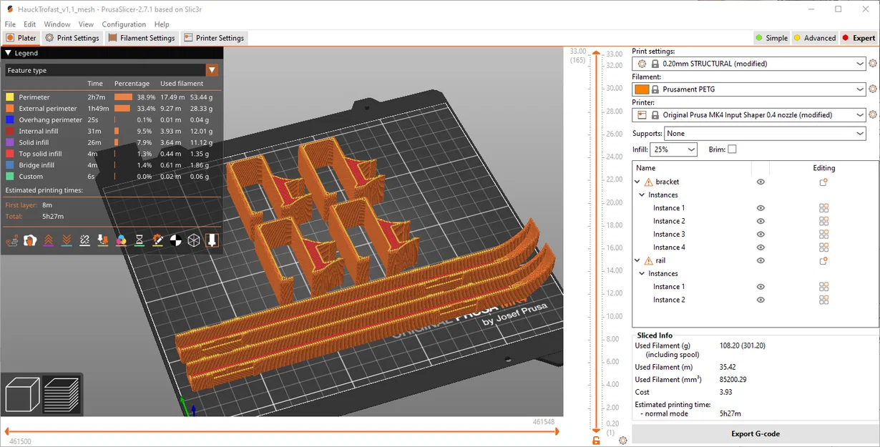This screenshot has height=447, width=880.
Task: Toggle Travel moves visibility in legend toolbar
Action: [x=12, y=240]
